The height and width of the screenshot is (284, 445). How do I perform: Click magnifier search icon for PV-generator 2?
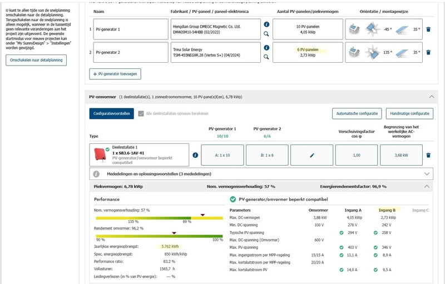[x=266, y=57]
